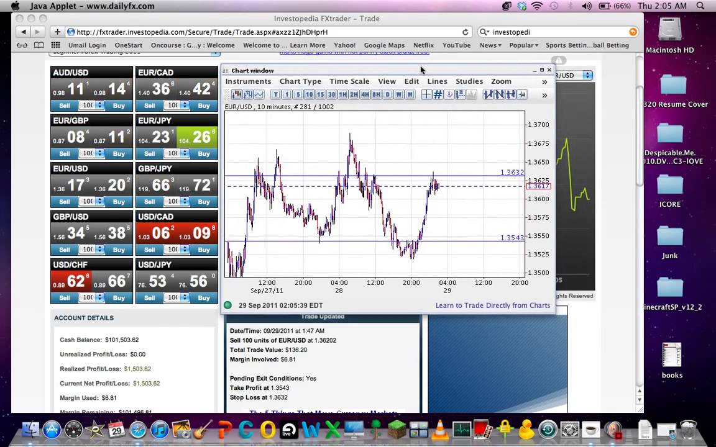Click the price scale icon beside the clock

pos(460,94)
